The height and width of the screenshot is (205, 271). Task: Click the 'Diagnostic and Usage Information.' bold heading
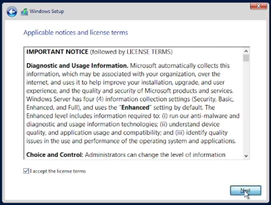tap(77, 66)
